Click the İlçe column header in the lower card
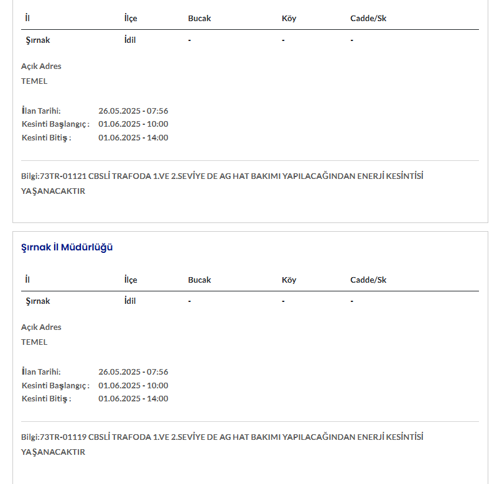Screen dimensions: 502x484 [x=131, y=280]
